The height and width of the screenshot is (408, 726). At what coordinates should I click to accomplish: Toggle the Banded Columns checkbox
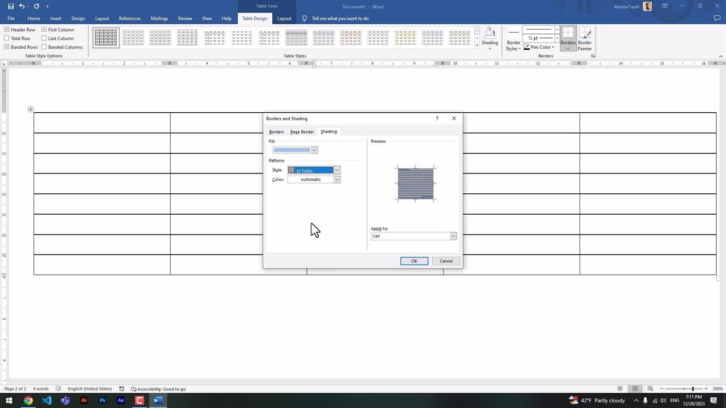[x=44, y=47]
